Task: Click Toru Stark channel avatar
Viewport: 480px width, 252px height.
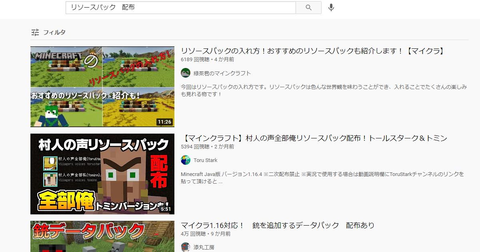Action: tap(186, 160)
